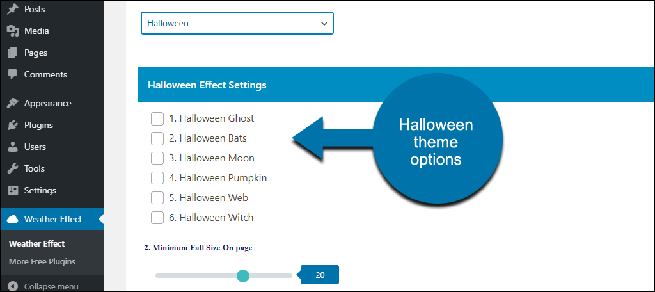Toggle the Halloween Witch checkbox

pyautogui.click(x=157, y=218)
